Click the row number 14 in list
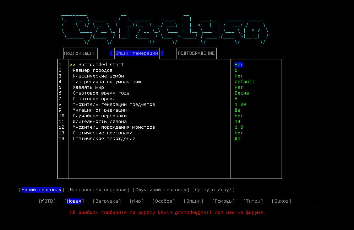The image size is (354, 230). coord(61,139)
